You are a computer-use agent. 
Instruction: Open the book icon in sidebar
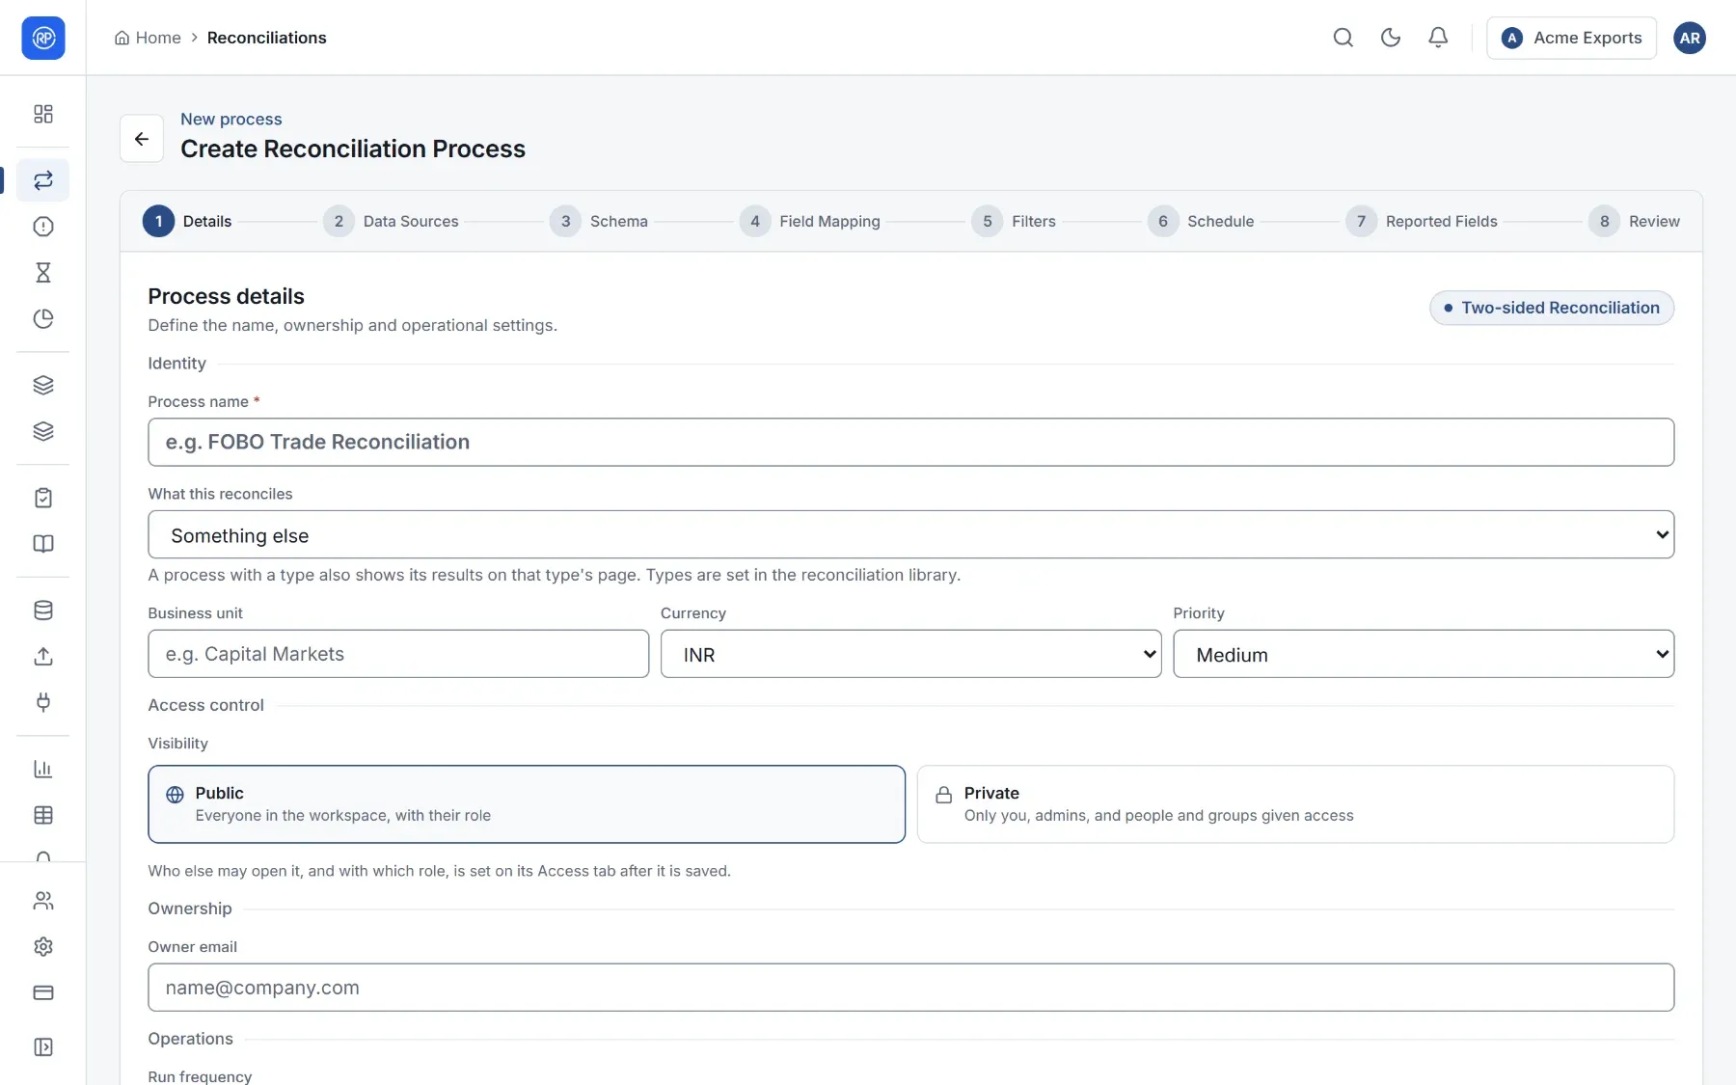point(43,544)
